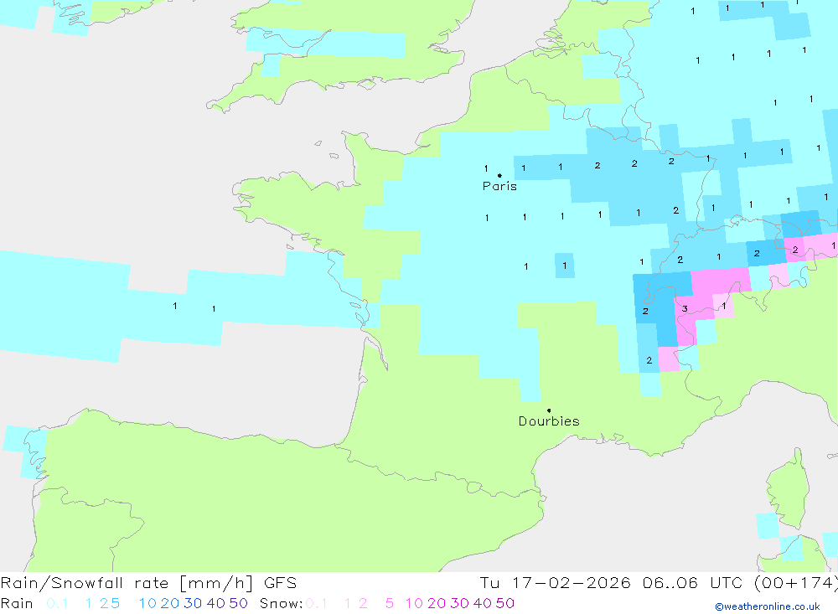Pick the Rain 40 legend color
The height and width of the screenshot is (614, 838).
(216, 603)
